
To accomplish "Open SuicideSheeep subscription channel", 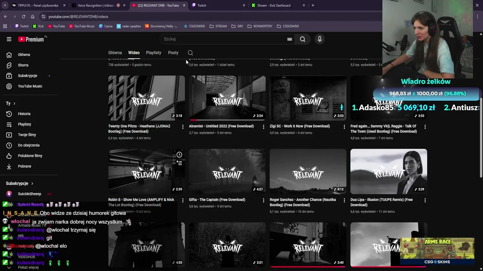I will pos(29,194).
